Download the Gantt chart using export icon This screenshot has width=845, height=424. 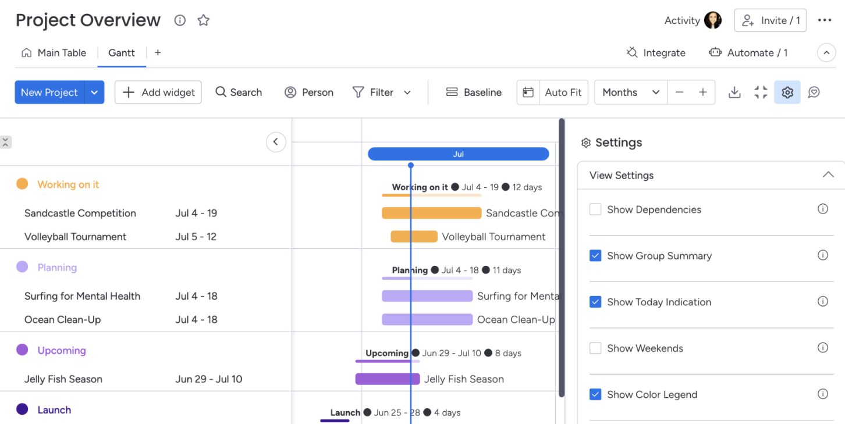coord(734,92)
